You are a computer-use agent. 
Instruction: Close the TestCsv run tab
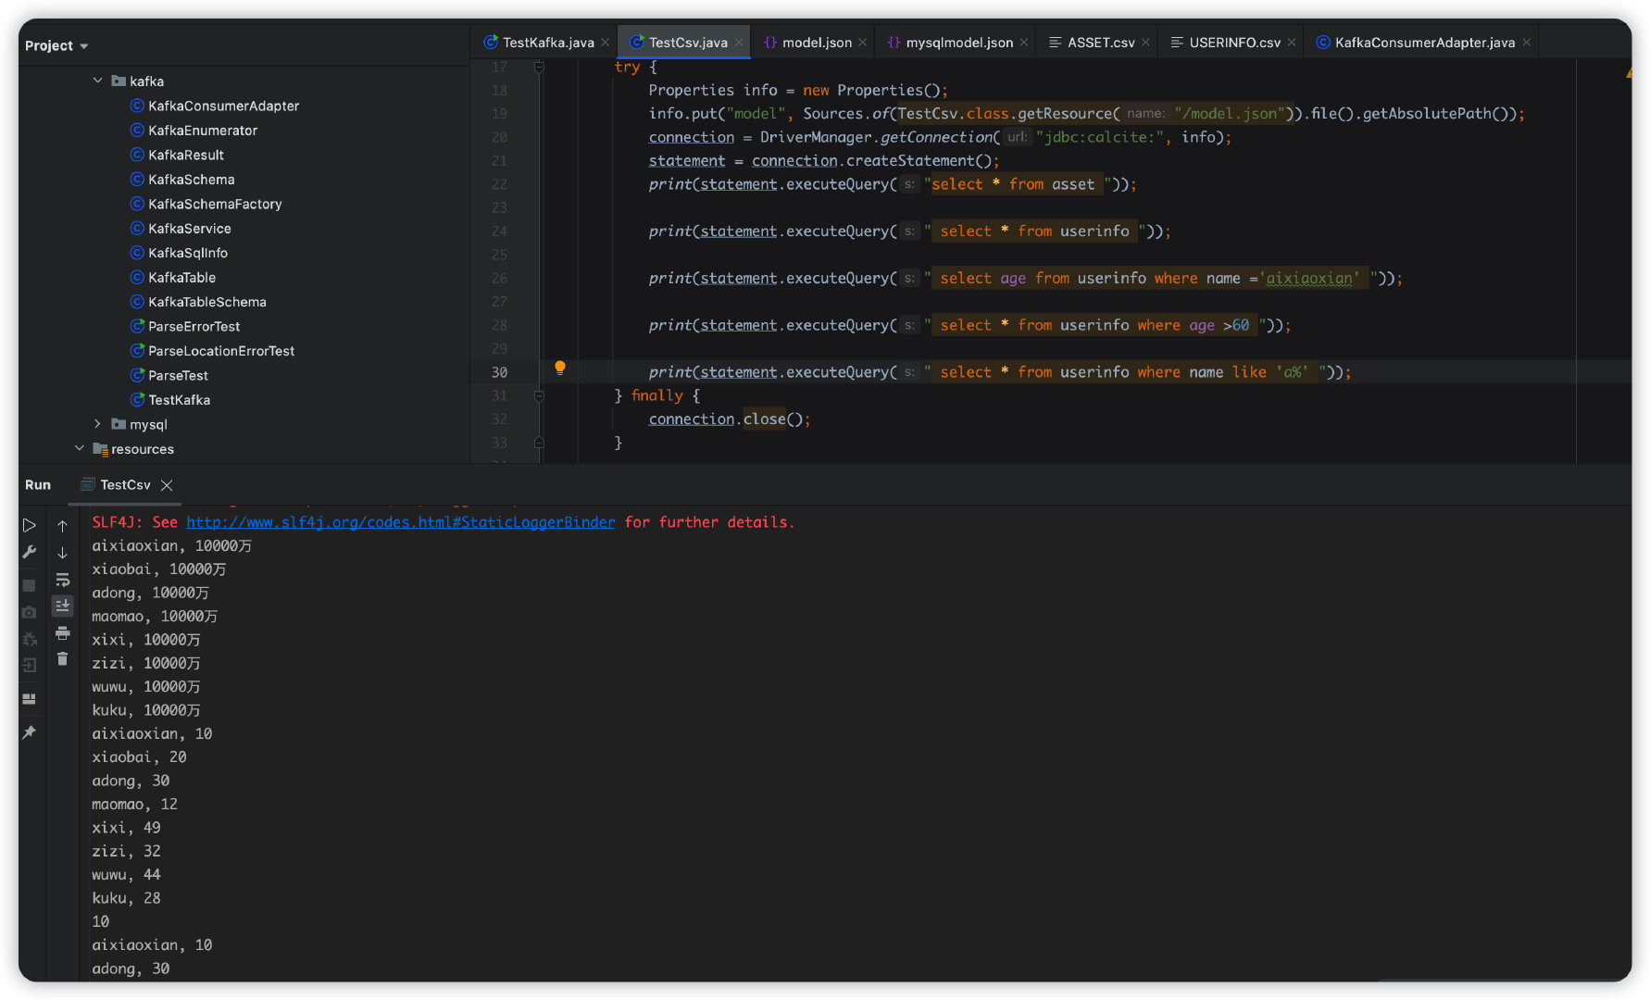[x=167, y=485]
